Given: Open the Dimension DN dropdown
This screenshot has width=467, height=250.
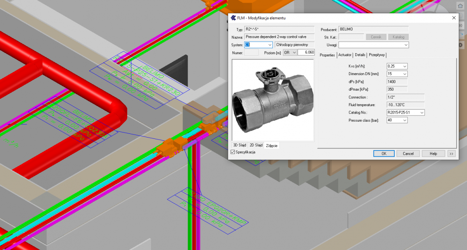Looking at the screenshot, I should [405, 74].
